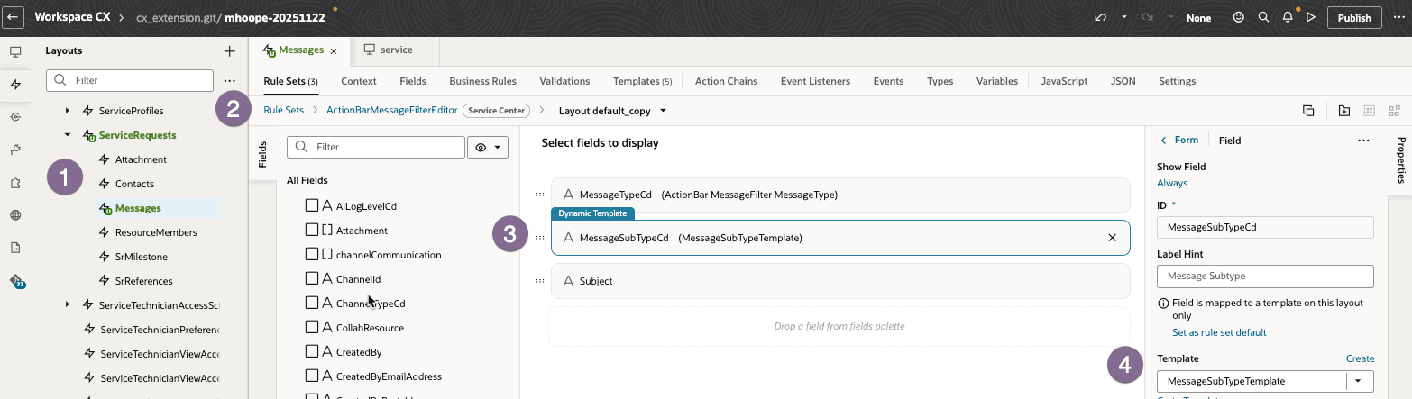Open the feedback smiley icon
Image resolution: width=1412 pixels, height=399 pixels.
pyautogui.click(x=1238, y=17)
